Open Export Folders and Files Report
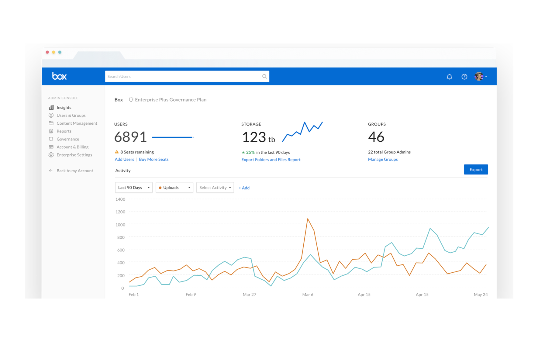 271,159
